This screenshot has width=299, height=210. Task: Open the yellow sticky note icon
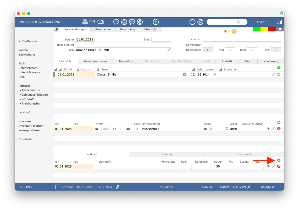point(234,31)
